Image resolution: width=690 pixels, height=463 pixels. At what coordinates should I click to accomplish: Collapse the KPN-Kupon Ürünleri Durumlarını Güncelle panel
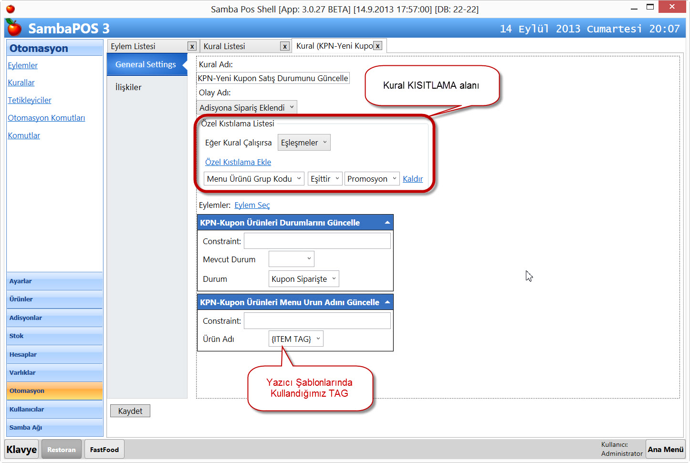[387, 223]
